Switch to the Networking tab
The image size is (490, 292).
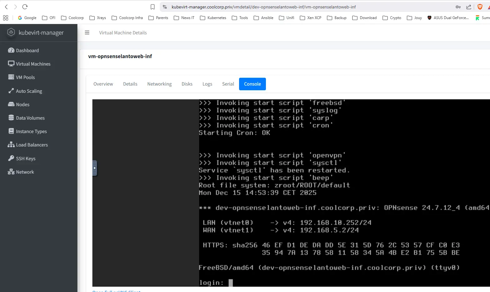[159, 84]
